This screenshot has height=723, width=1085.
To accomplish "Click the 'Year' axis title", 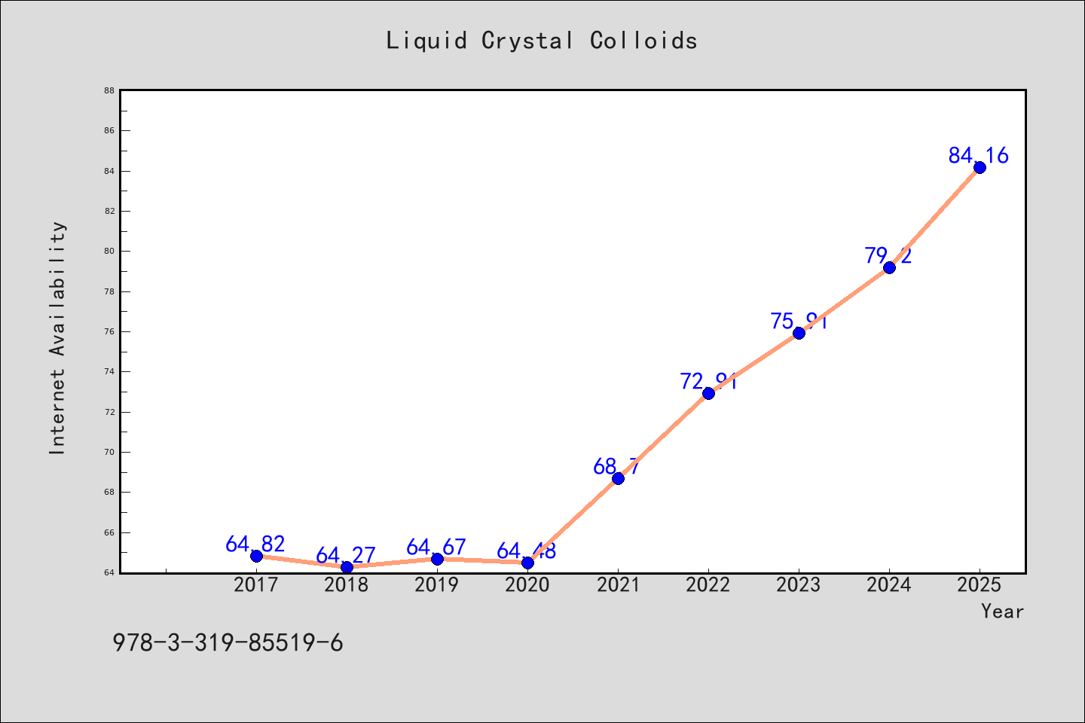I will pos(1003,612).
